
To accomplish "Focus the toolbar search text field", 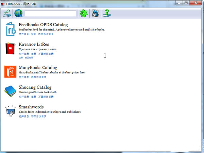I will [x=50, y=14].
